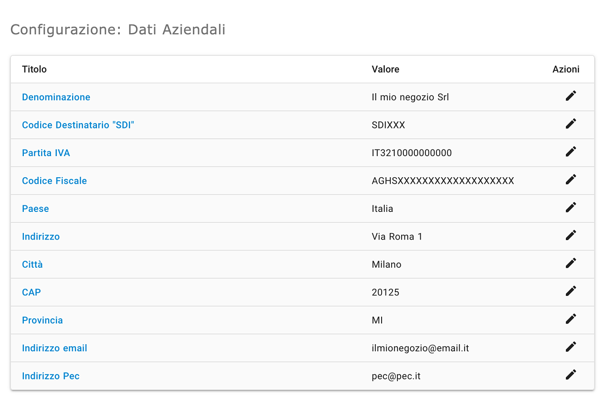Open the Provincia title link

coord(42,320)
